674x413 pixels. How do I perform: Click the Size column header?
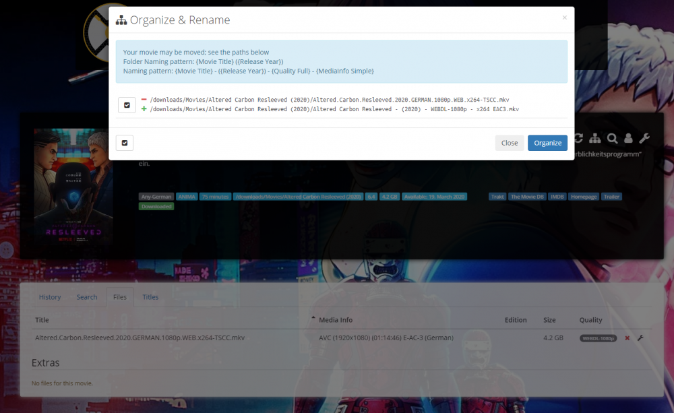point(549,320)
